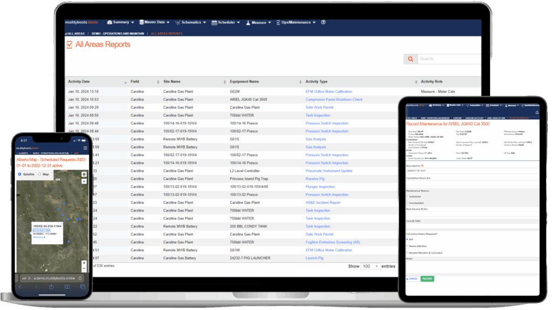Click the Activity Type column sort arrows
552x310 pixels.
pyautogui.click(x=416, y=82)
